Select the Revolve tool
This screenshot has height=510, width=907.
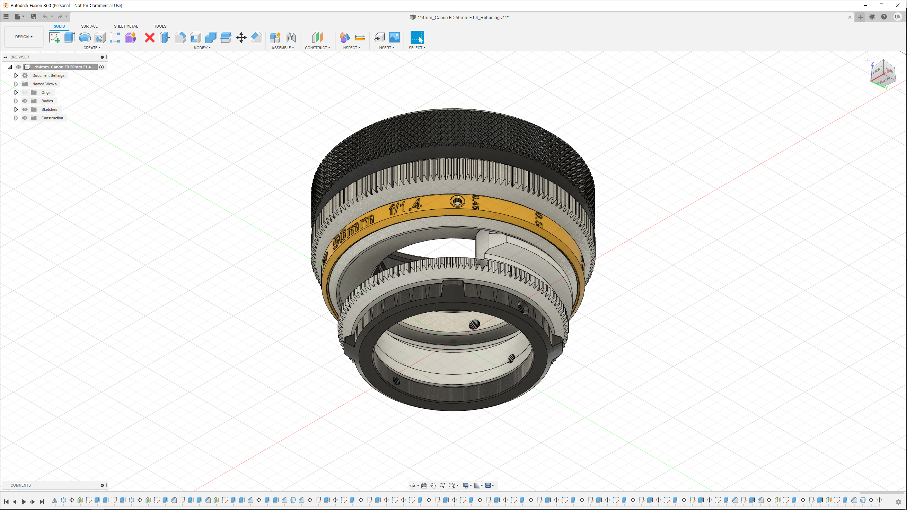pyautogui.click(x=85, y=37)
